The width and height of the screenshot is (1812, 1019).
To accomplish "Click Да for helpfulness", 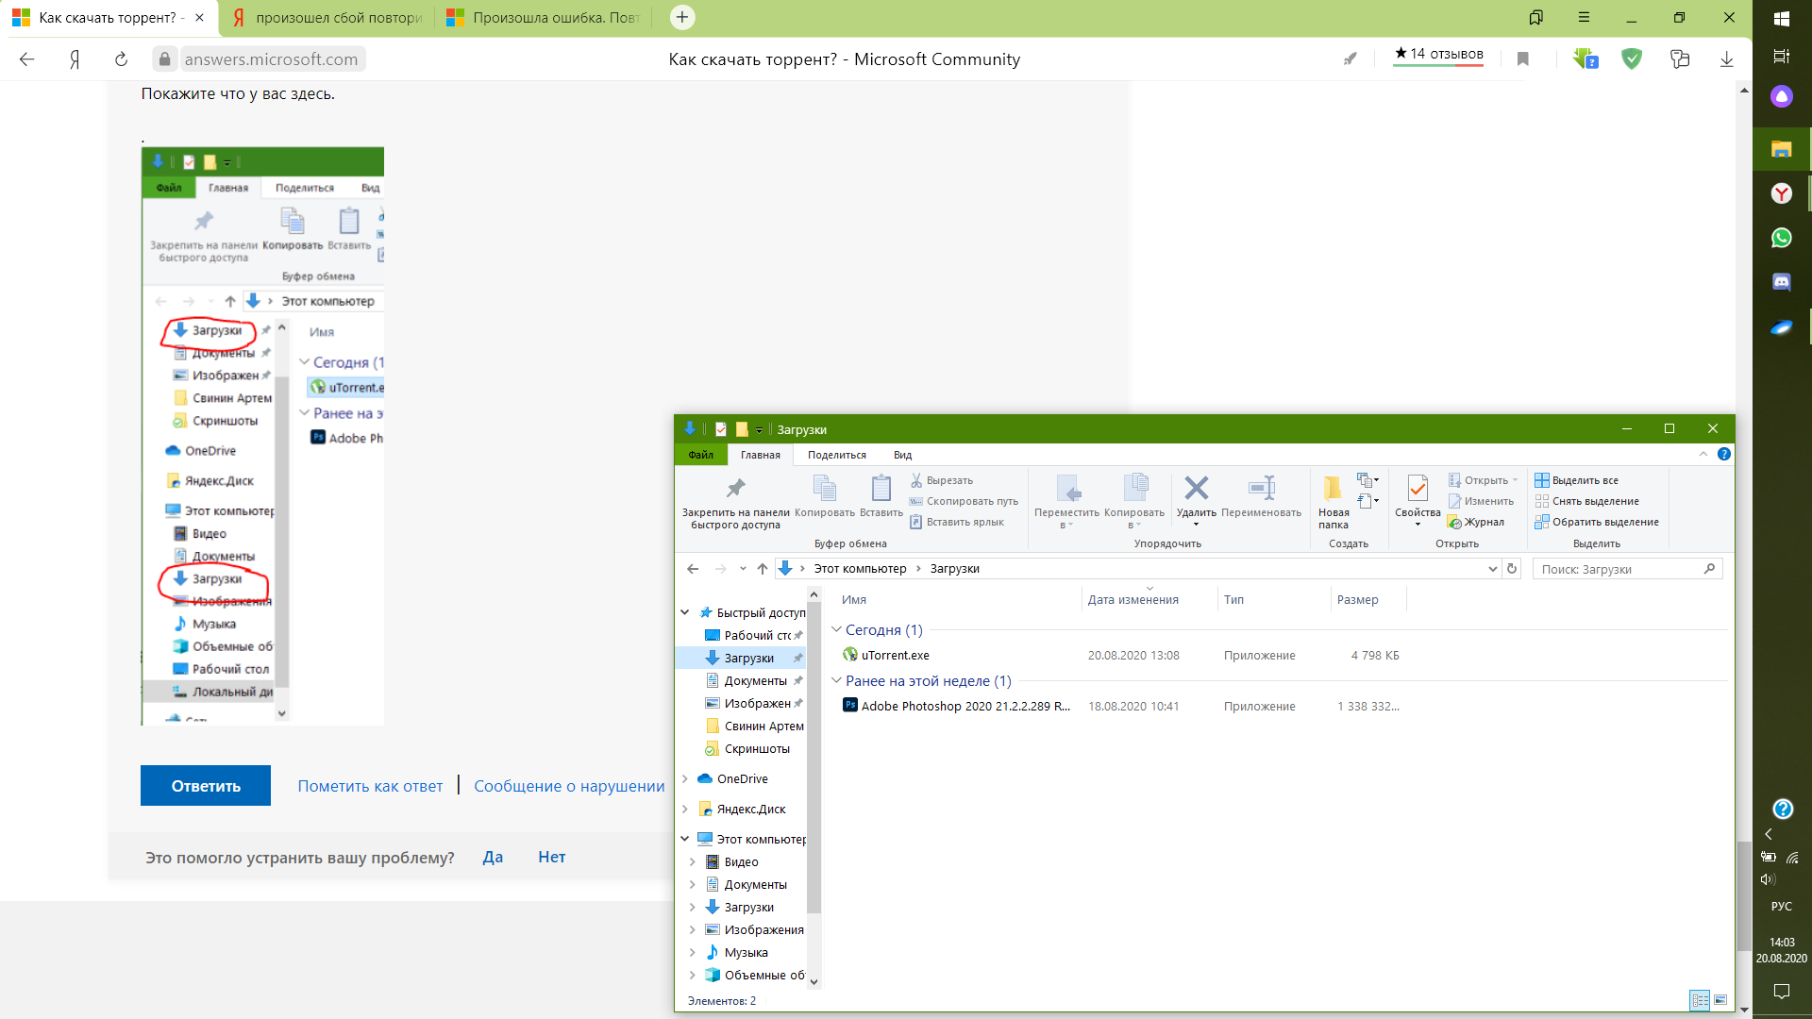I will point(493,857).
